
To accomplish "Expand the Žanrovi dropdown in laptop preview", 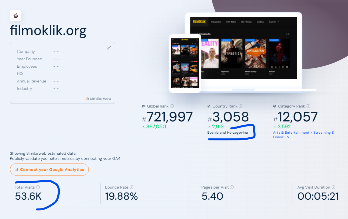I will (273, 22).
